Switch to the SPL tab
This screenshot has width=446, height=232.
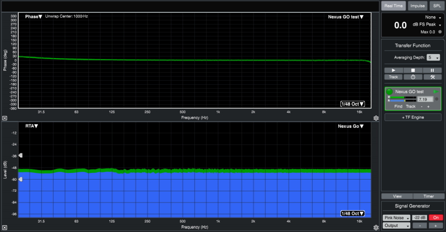coord(437,6)
